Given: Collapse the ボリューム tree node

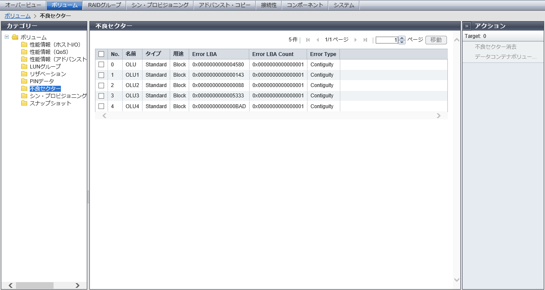Looking at the screenshot, I should [x=6, y=37].
